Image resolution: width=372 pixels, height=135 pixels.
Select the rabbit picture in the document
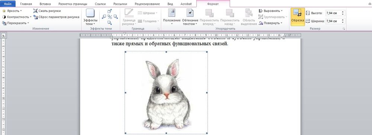[166, 93]
